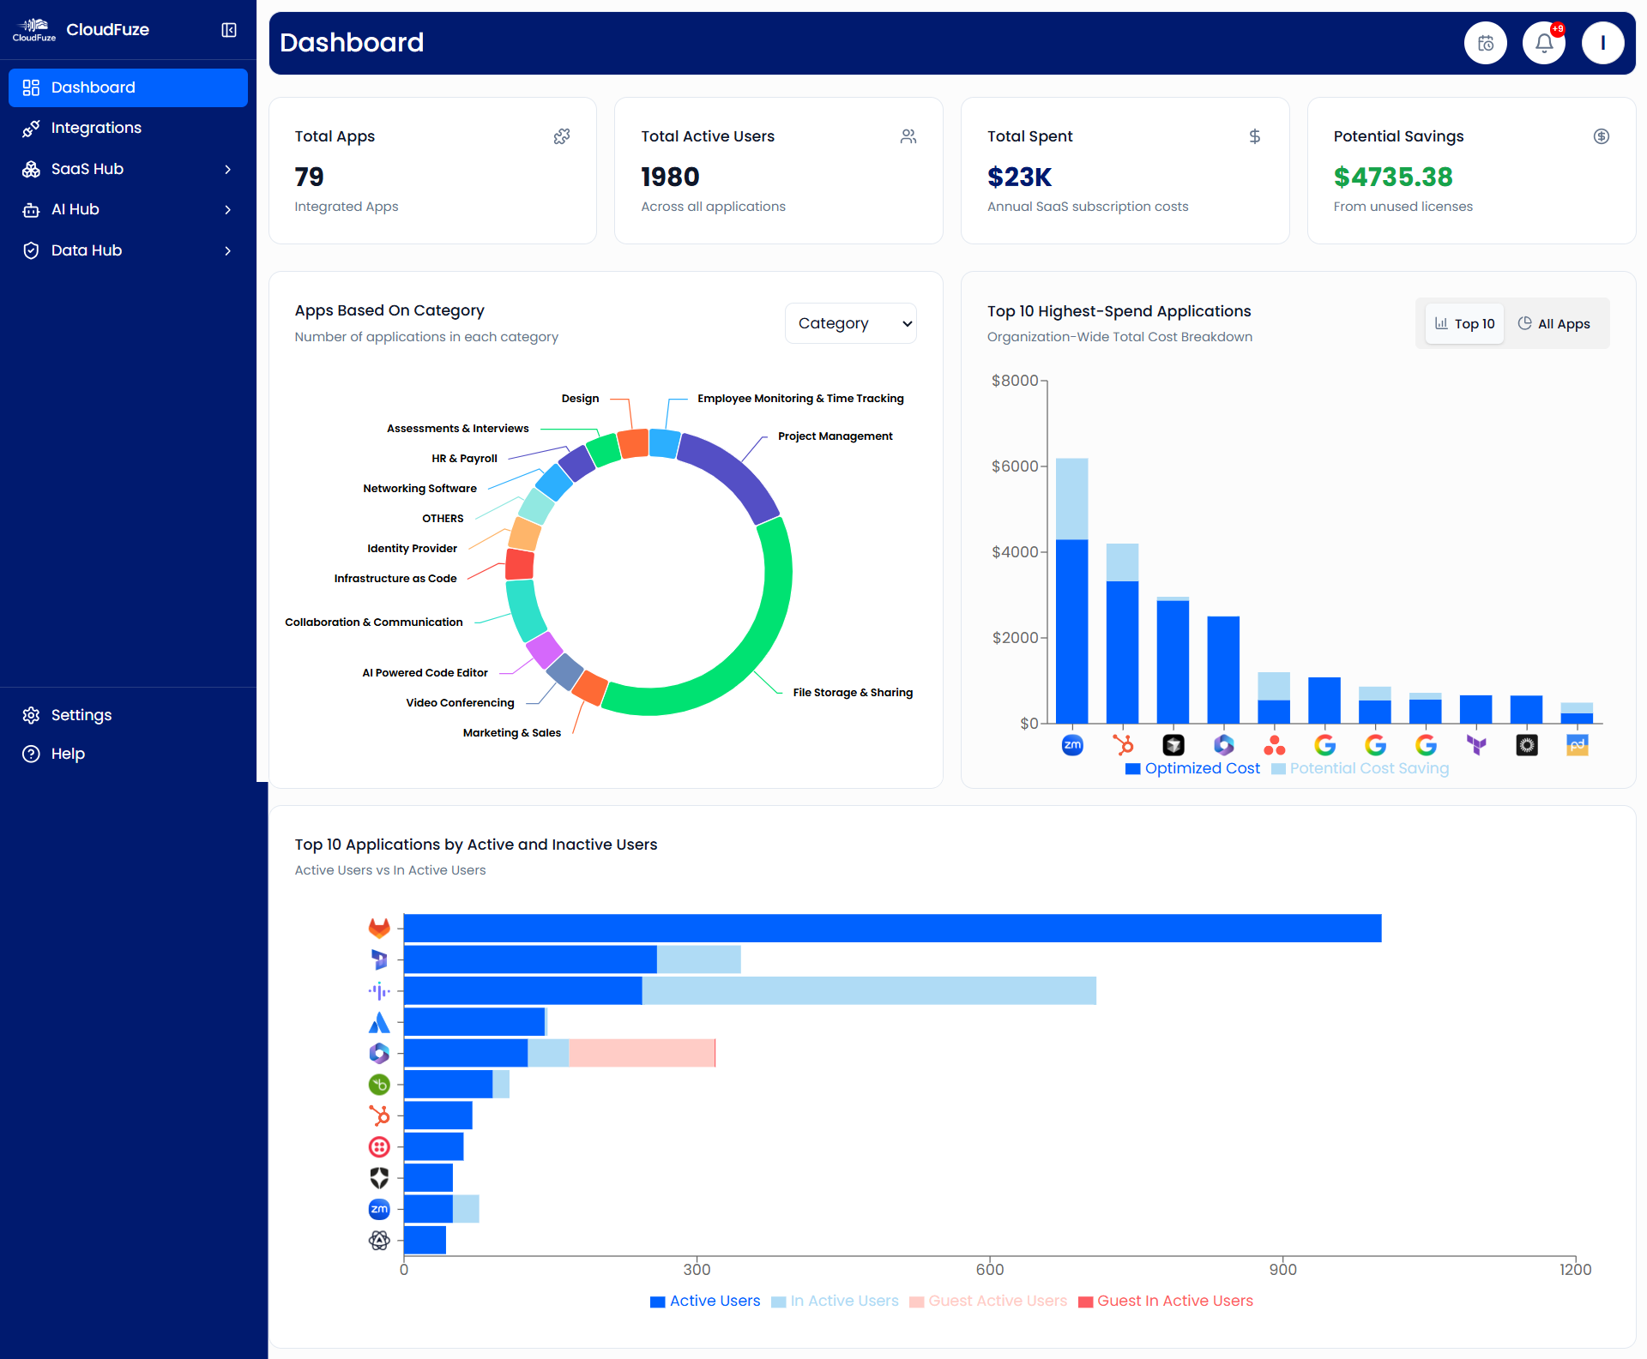
Task: Go to Dashboard in sidebar
Action: point(128,87)
